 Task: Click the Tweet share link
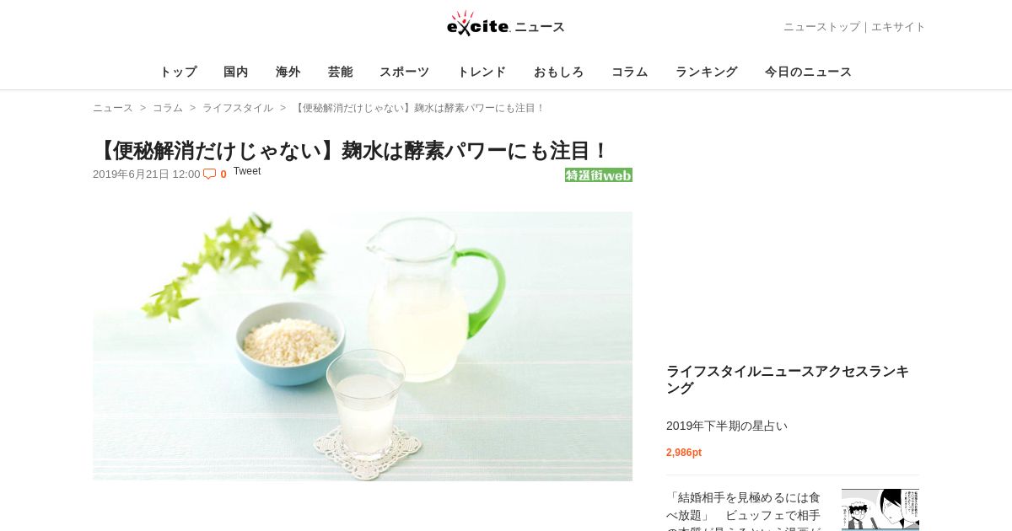pos(247,171)
